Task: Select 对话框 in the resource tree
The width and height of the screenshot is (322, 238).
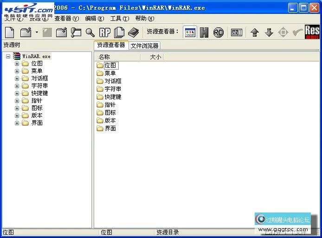Action: click(x=39, y=78)
